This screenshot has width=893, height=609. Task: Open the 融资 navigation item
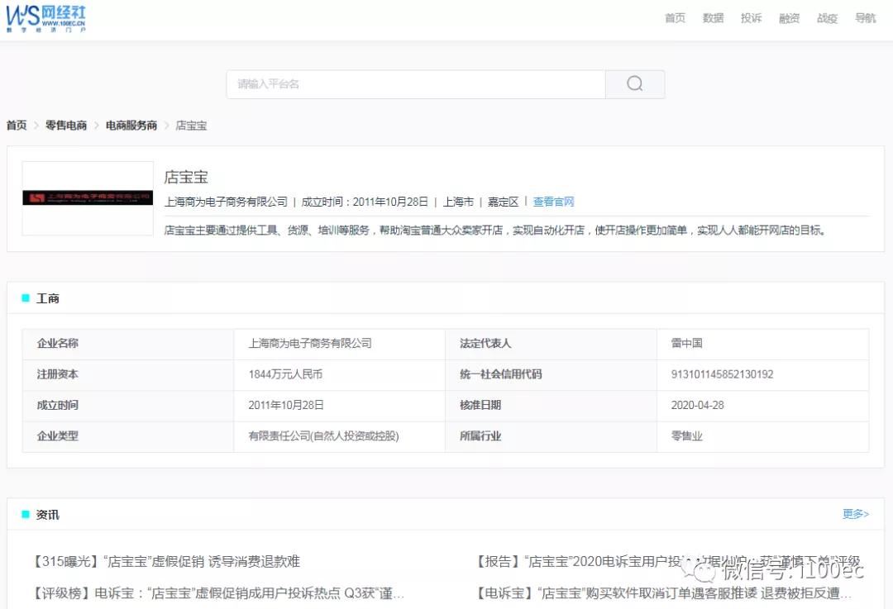click(790, 18)
